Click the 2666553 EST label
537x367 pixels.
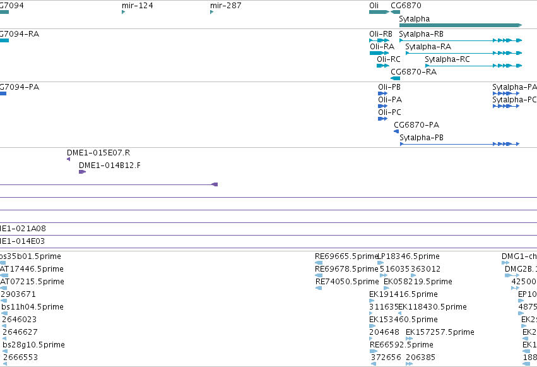pyautogui.click(x=21, y=358)
